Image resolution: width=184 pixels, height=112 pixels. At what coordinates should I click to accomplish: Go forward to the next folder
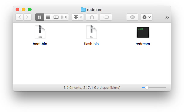tap(27, 17)
